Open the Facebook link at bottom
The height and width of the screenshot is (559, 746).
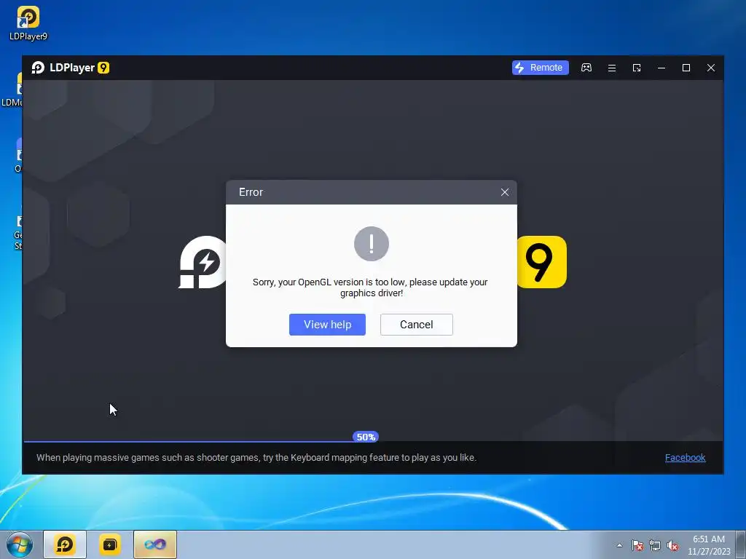(x=685, y=457)
